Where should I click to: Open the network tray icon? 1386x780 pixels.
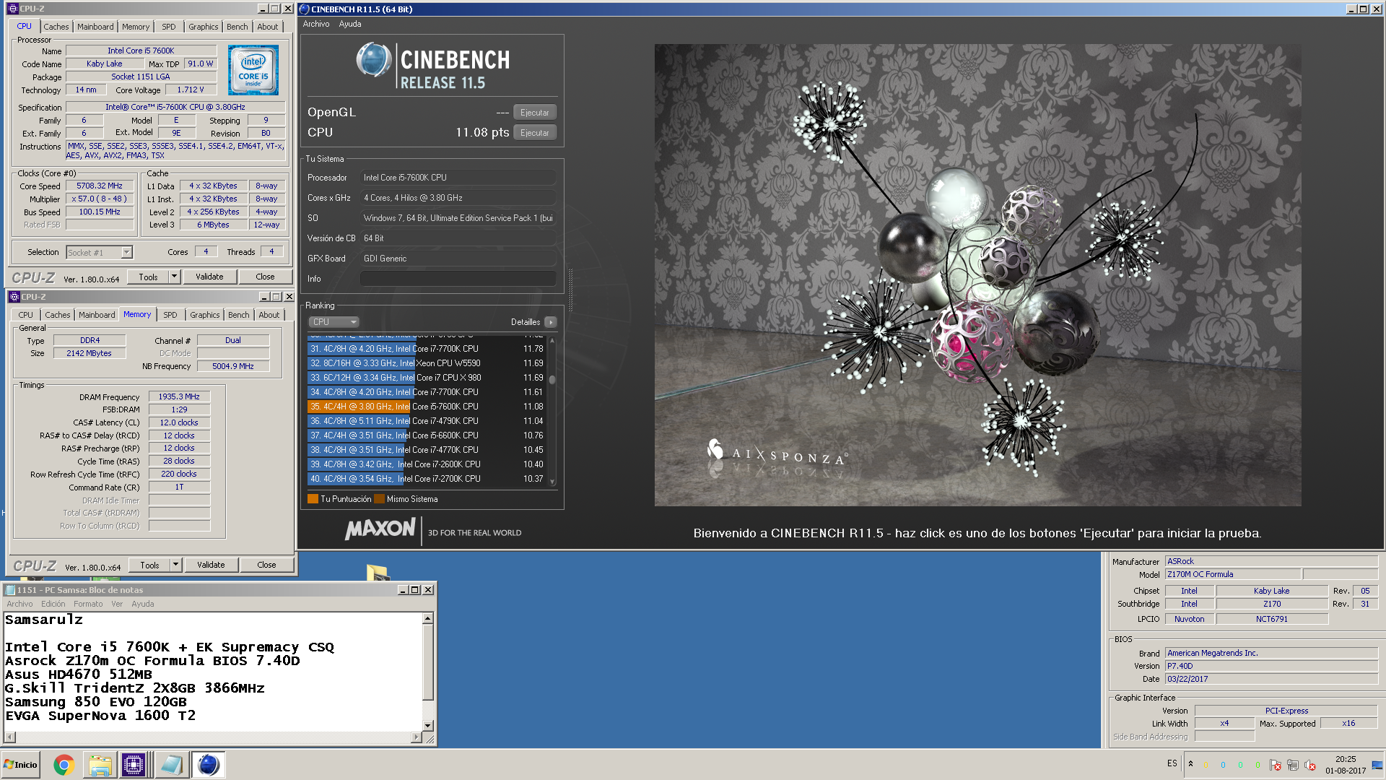coord(1293,765)
